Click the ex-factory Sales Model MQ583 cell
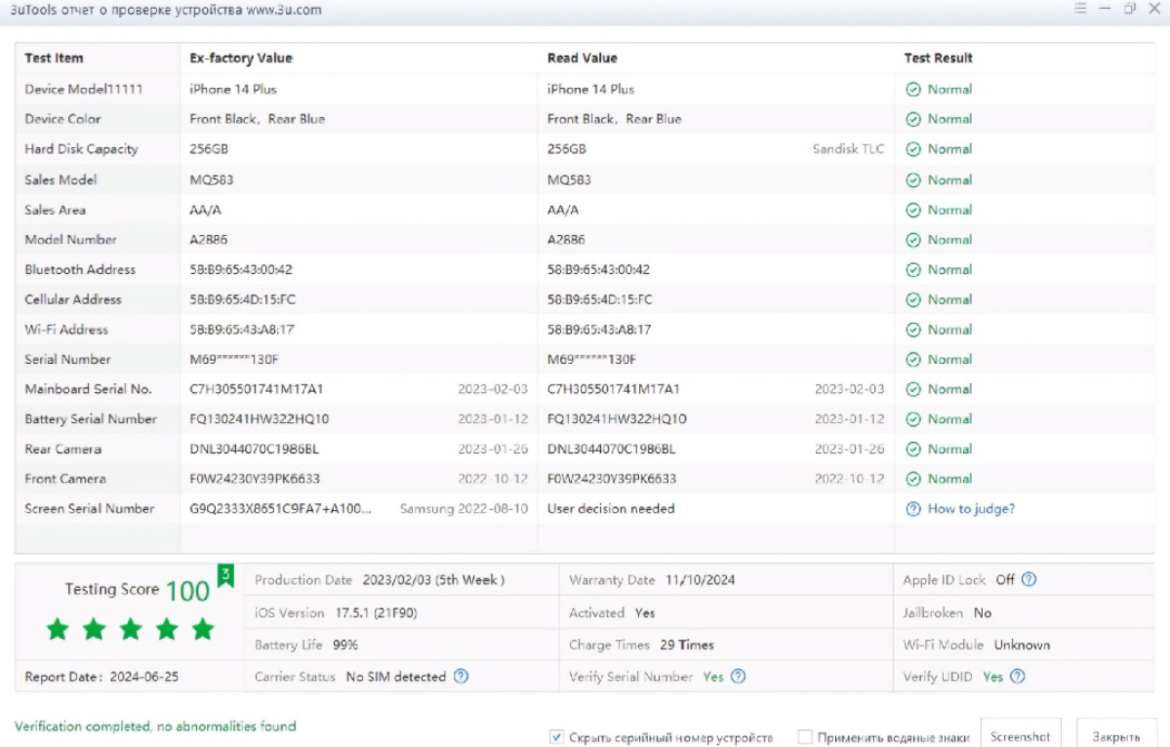Image resolution: width=1170 pixels, height=747 pixels. coord(211,180)
